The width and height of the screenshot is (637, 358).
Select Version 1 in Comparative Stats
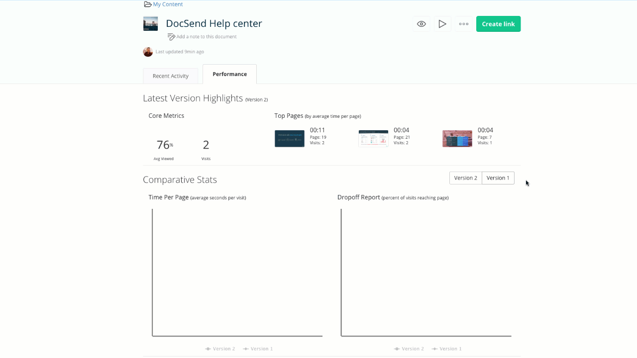pos(498,178)
